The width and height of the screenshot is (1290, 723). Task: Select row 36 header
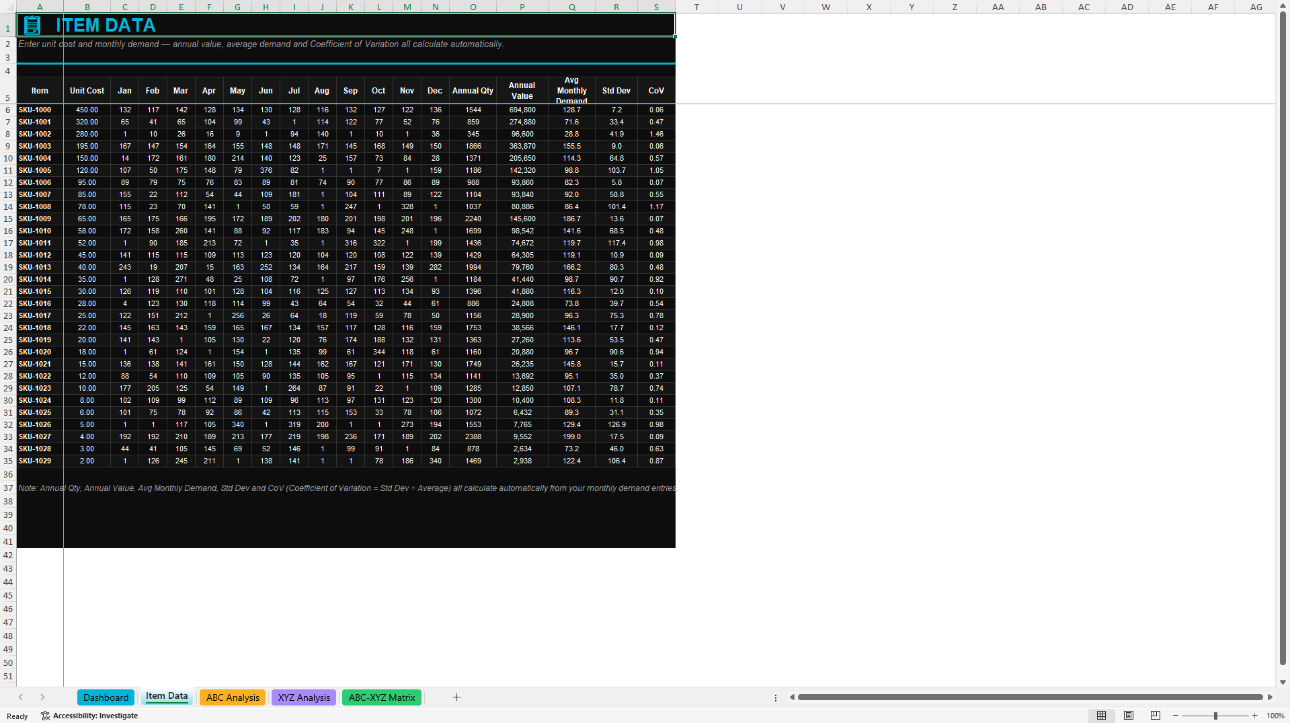pyautogui.click(x=8, y=474)
